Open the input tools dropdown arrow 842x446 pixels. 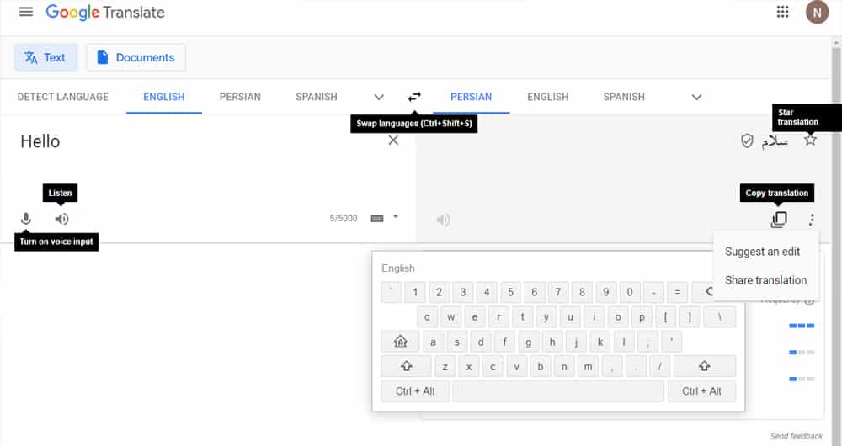pyautogui.click(x=396, y=217)
